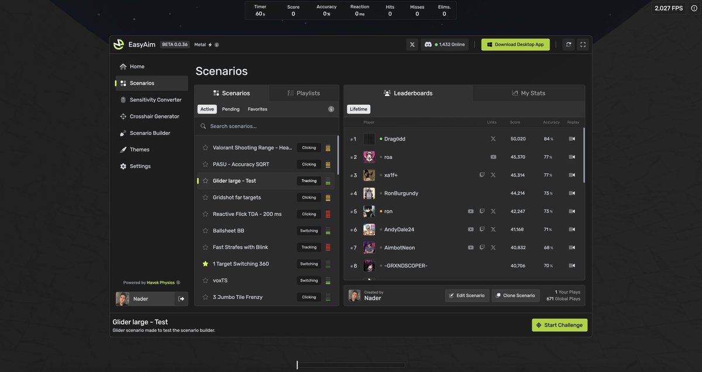This screenshot has width=702, height=372.
Task: Switch to the Scenarios tab
Action: (x=232, y=93)
